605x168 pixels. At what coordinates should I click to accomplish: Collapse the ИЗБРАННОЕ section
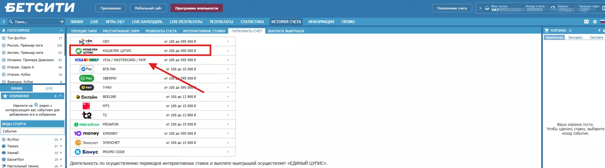click(x=60, y=96)
